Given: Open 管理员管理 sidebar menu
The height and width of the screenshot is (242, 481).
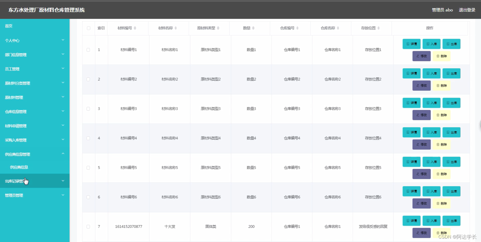Looking at the screenshot, I should [35, 195].
